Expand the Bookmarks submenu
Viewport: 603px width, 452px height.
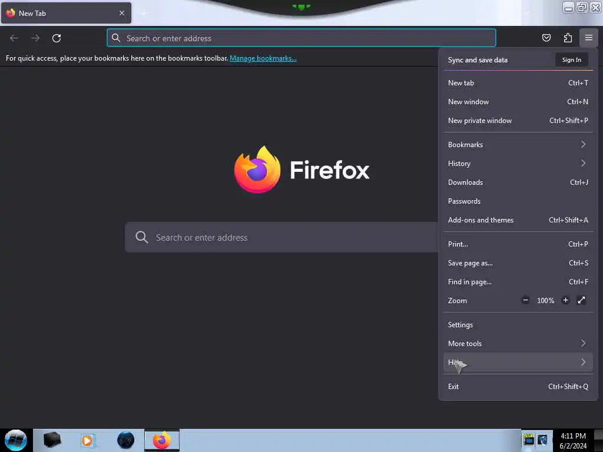(518, 145)
